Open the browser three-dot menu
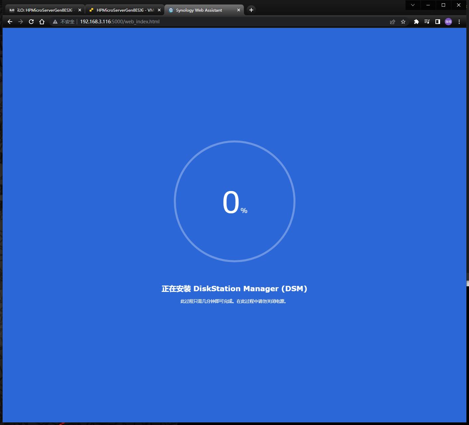Viewport: 469px width, 425px height. pyautogui.click(x=459, y=22)
